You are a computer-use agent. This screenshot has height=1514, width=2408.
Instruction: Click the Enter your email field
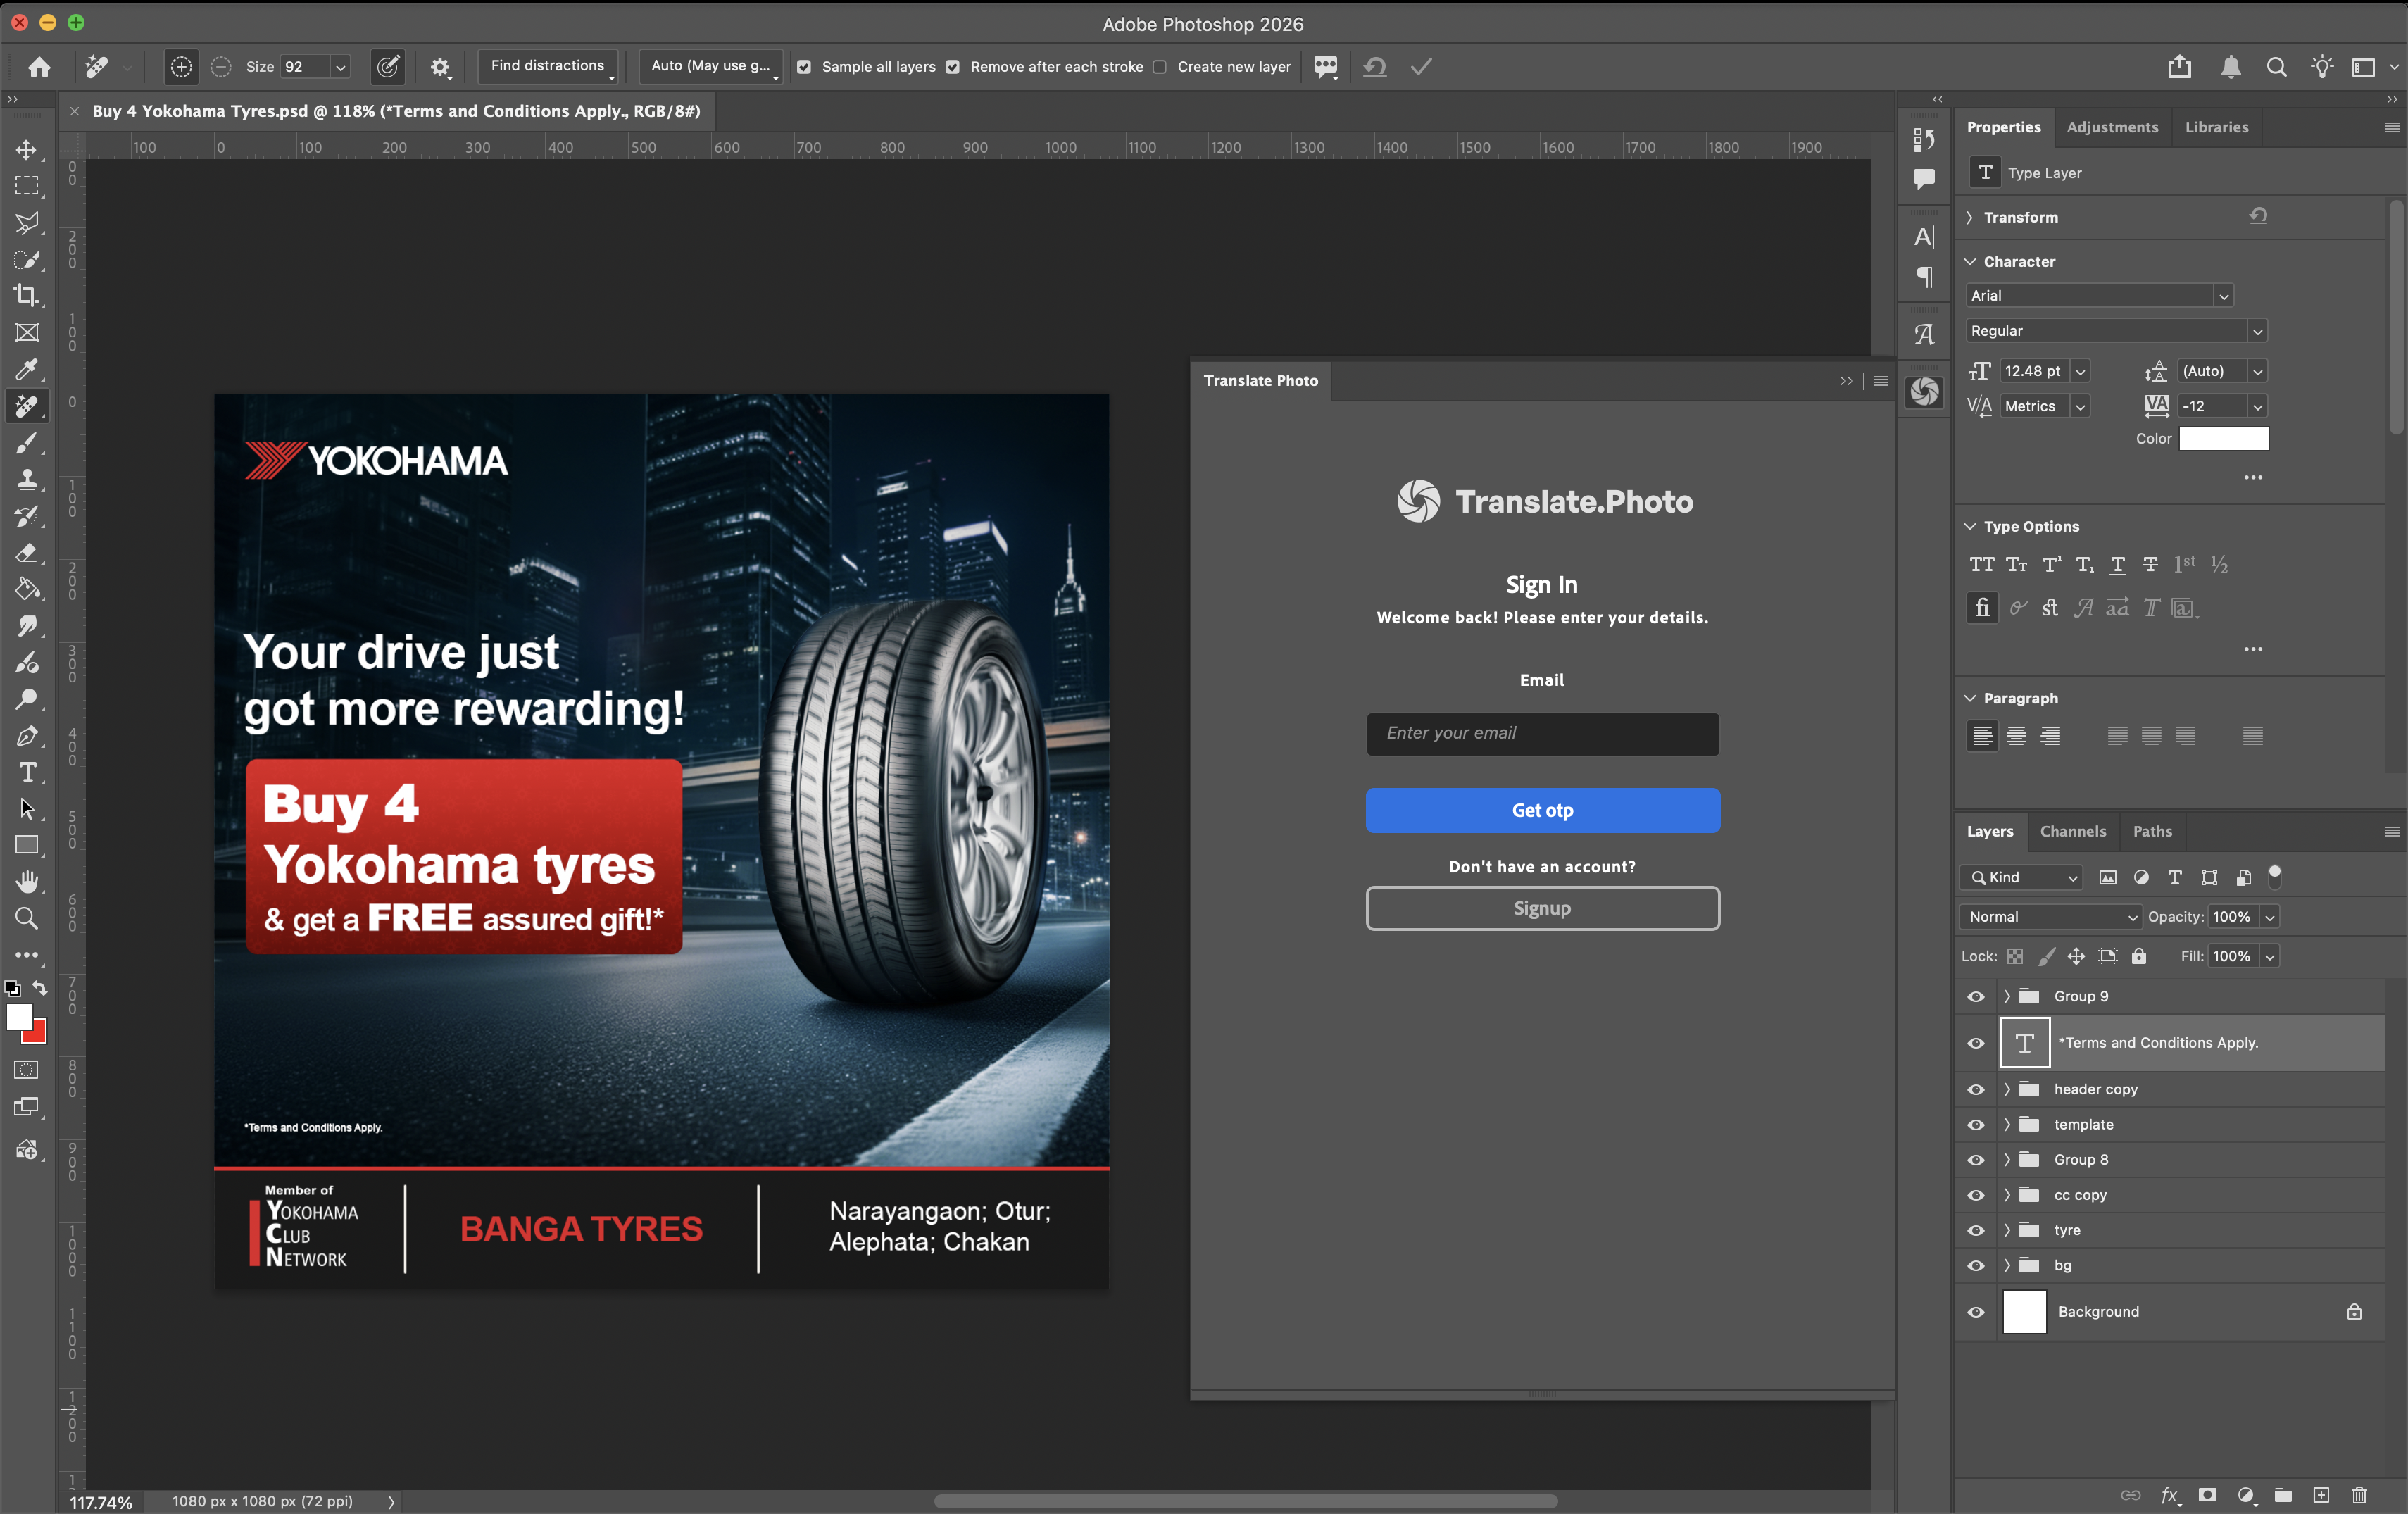coord(1542,734)
